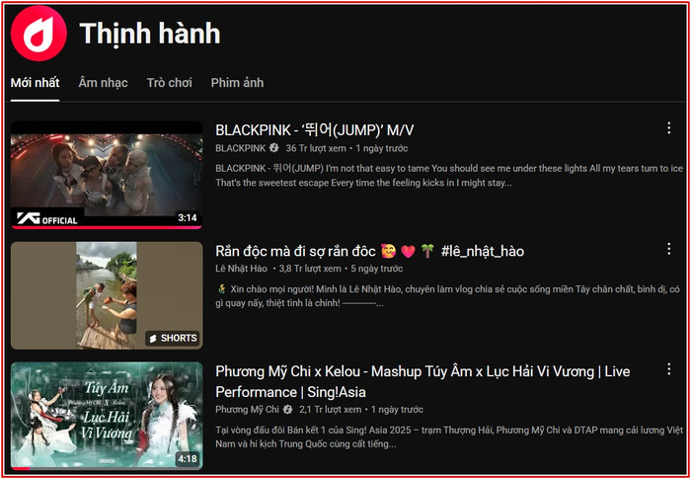Click the red watch progress bar under BLACKPINK thumbnail
The image size is (691, 479).
[107, 227]
